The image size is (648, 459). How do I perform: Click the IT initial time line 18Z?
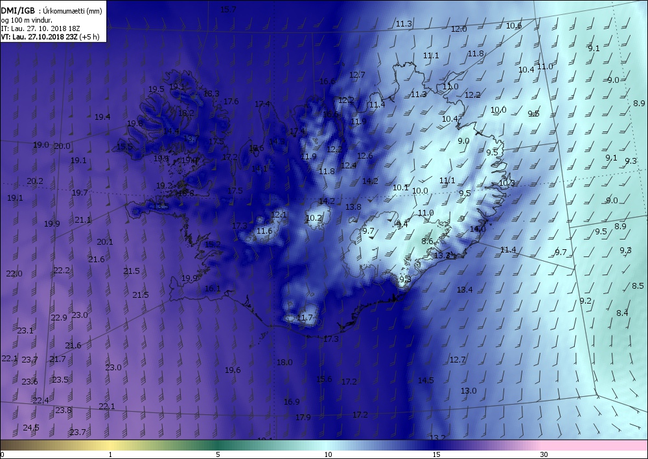pyautogui.click(x=40, y=28)
